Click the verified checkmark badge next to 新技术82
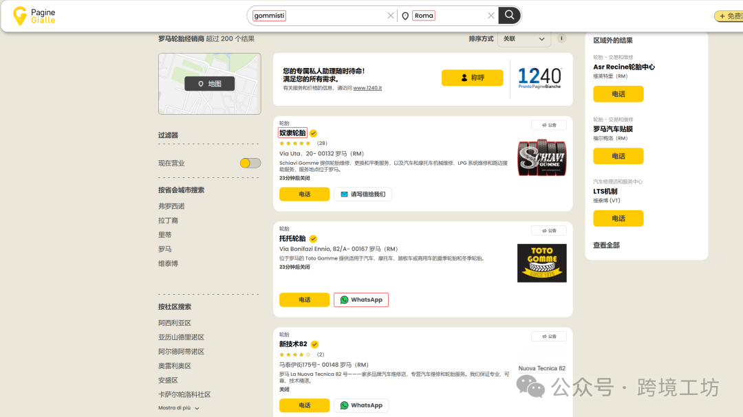The width and height of the screenshot is (743, 417). (314, 344)
